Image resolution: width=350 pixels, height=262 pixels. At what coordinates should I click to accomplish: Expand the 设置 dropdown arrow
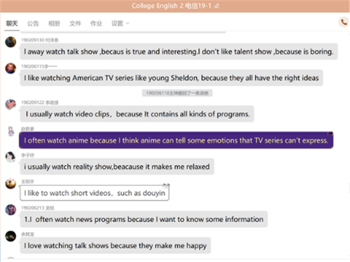pos(128,23)
